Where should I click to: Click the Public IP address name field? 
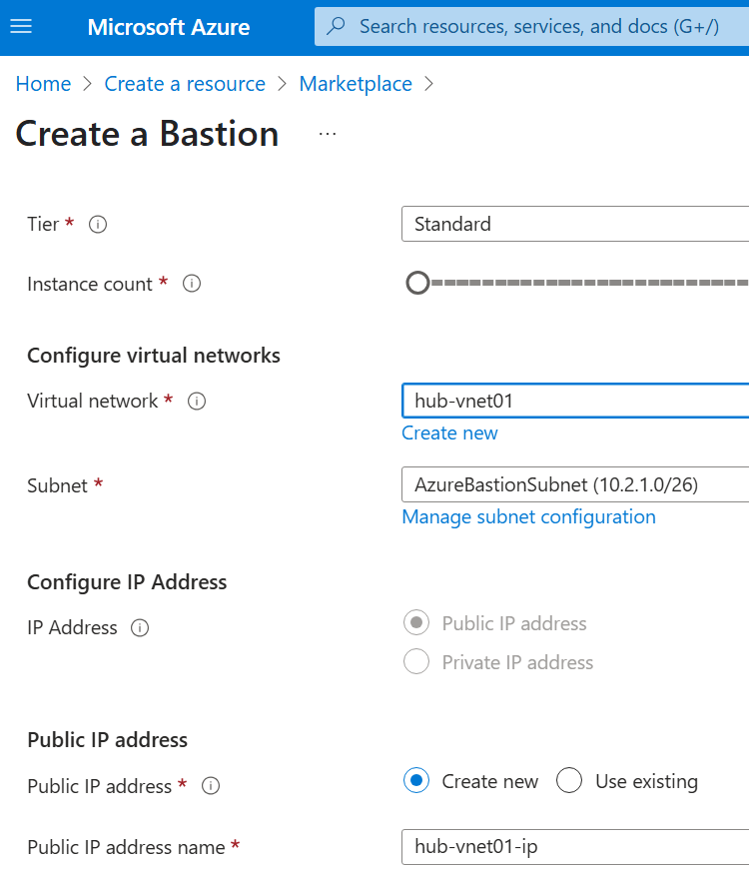(575, 847)
